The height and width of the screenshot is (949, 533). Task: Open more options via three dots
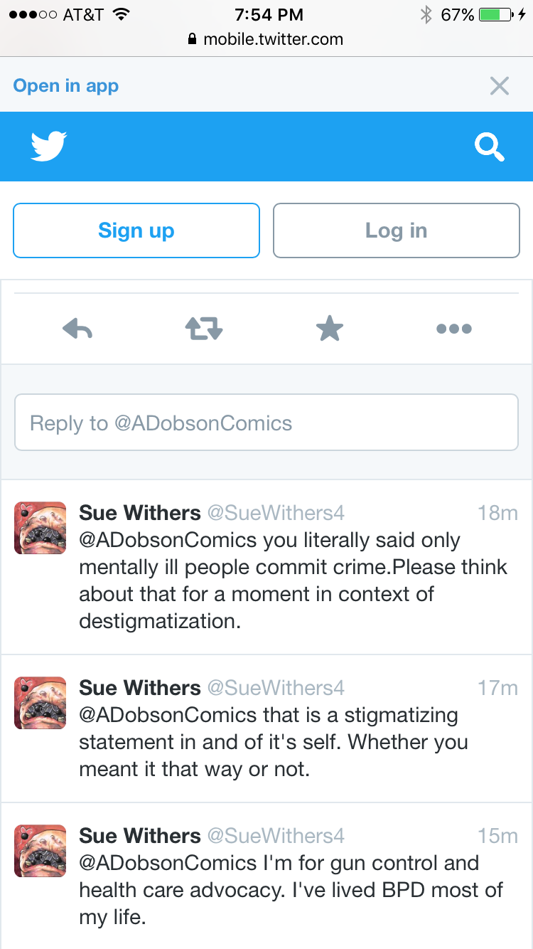pyautogui.click(x=454, y=329)
